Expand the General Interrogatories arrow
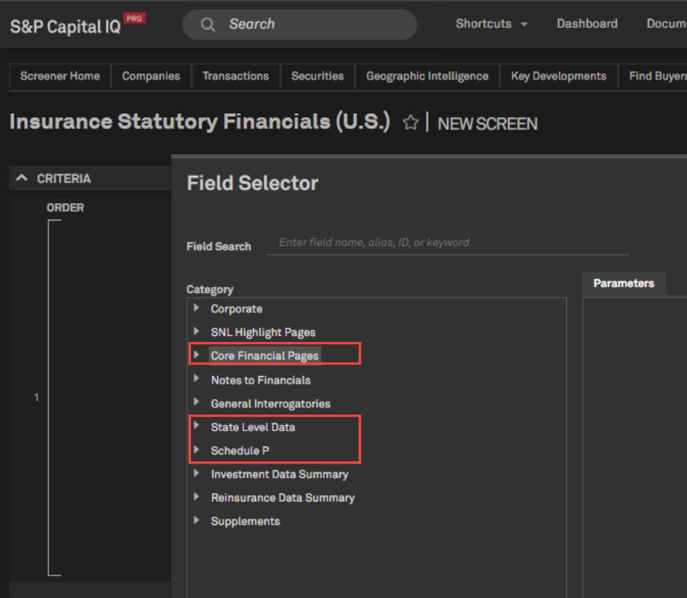The image size is (687, 598). (x=196, y=402)
